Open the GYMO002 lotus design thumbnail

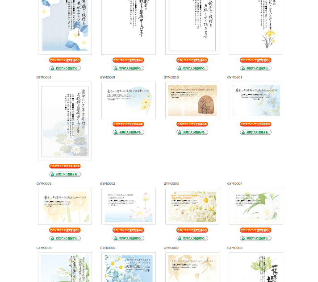point(129,206)
